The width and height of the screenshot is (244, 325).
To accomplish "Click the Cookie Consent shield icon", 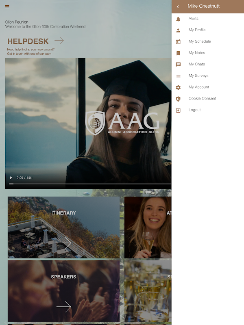I will 178,99.
